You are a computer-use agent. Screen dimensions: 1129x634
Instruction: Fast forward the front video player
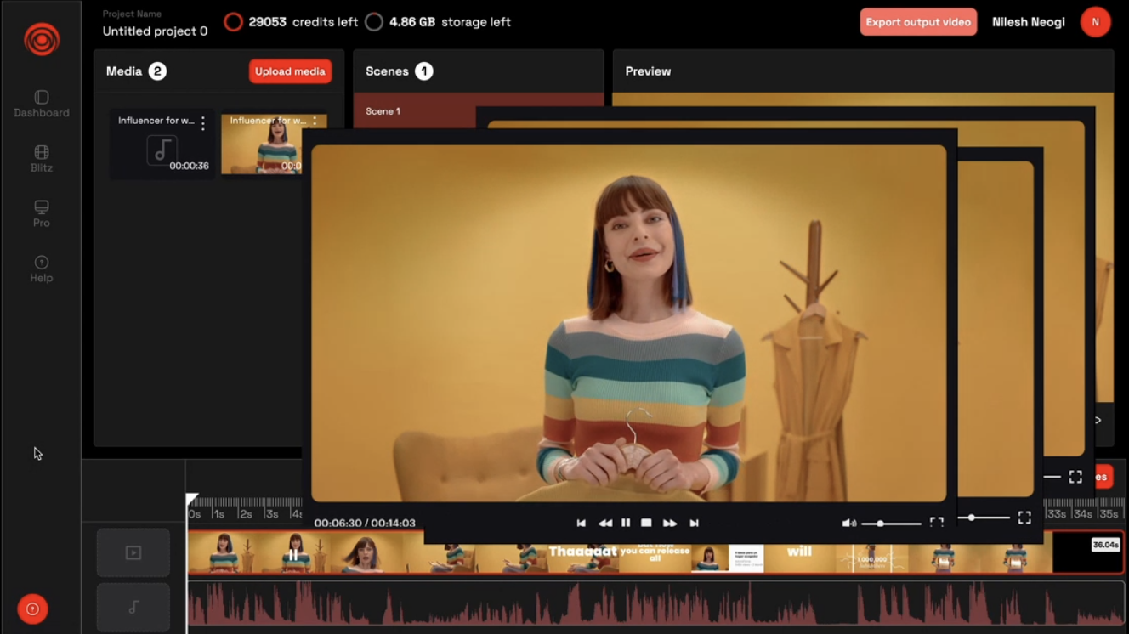[670, 524]
